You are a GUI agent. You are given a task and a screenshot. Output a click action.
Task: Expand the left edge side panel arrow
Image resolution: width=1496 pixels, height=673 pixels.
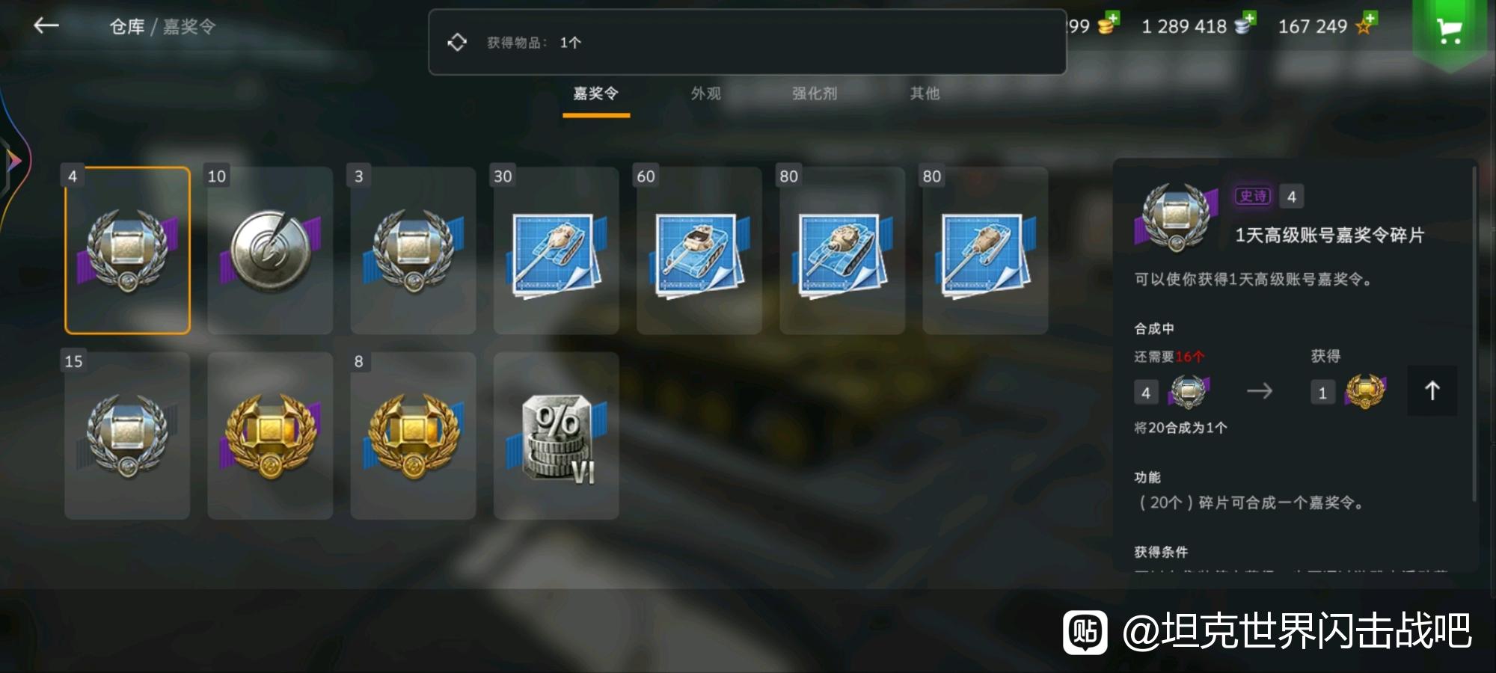coord(13,161)
